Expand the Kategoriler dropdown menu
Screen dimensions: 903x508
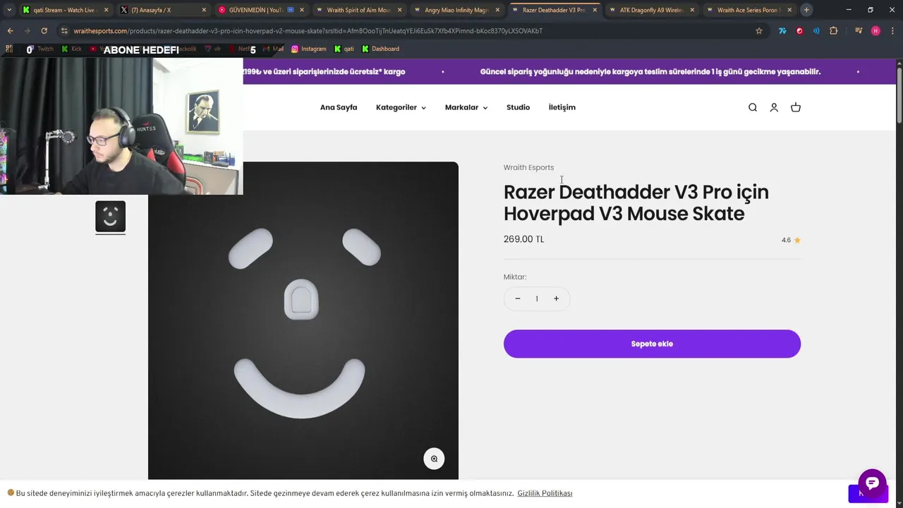(401, 107)
